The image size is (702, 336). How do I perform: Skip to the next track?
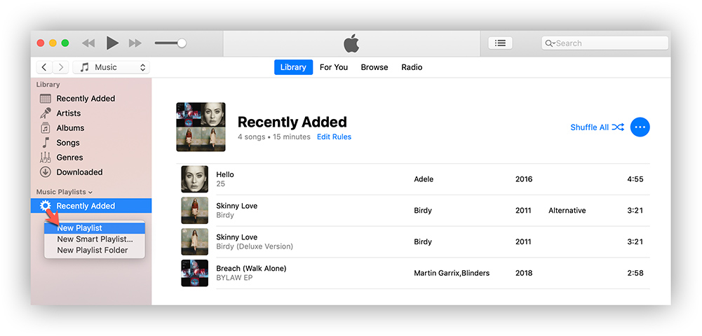pyautogui.click(x=135, y=43)
